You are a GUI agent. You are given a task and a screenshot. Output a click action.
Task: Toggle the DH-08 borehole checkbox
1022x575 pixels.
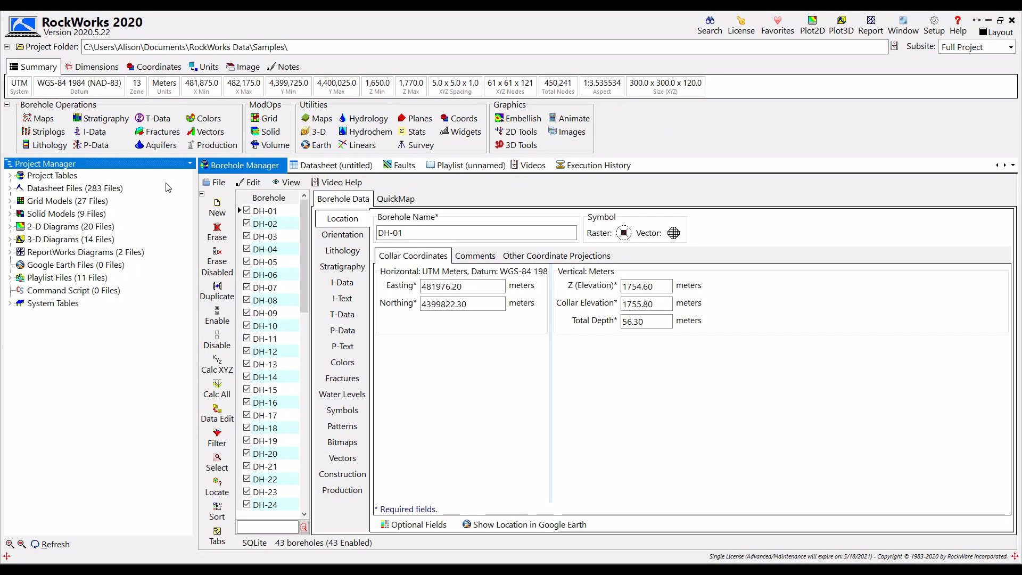pyautogui.click(x=247, y=300)
